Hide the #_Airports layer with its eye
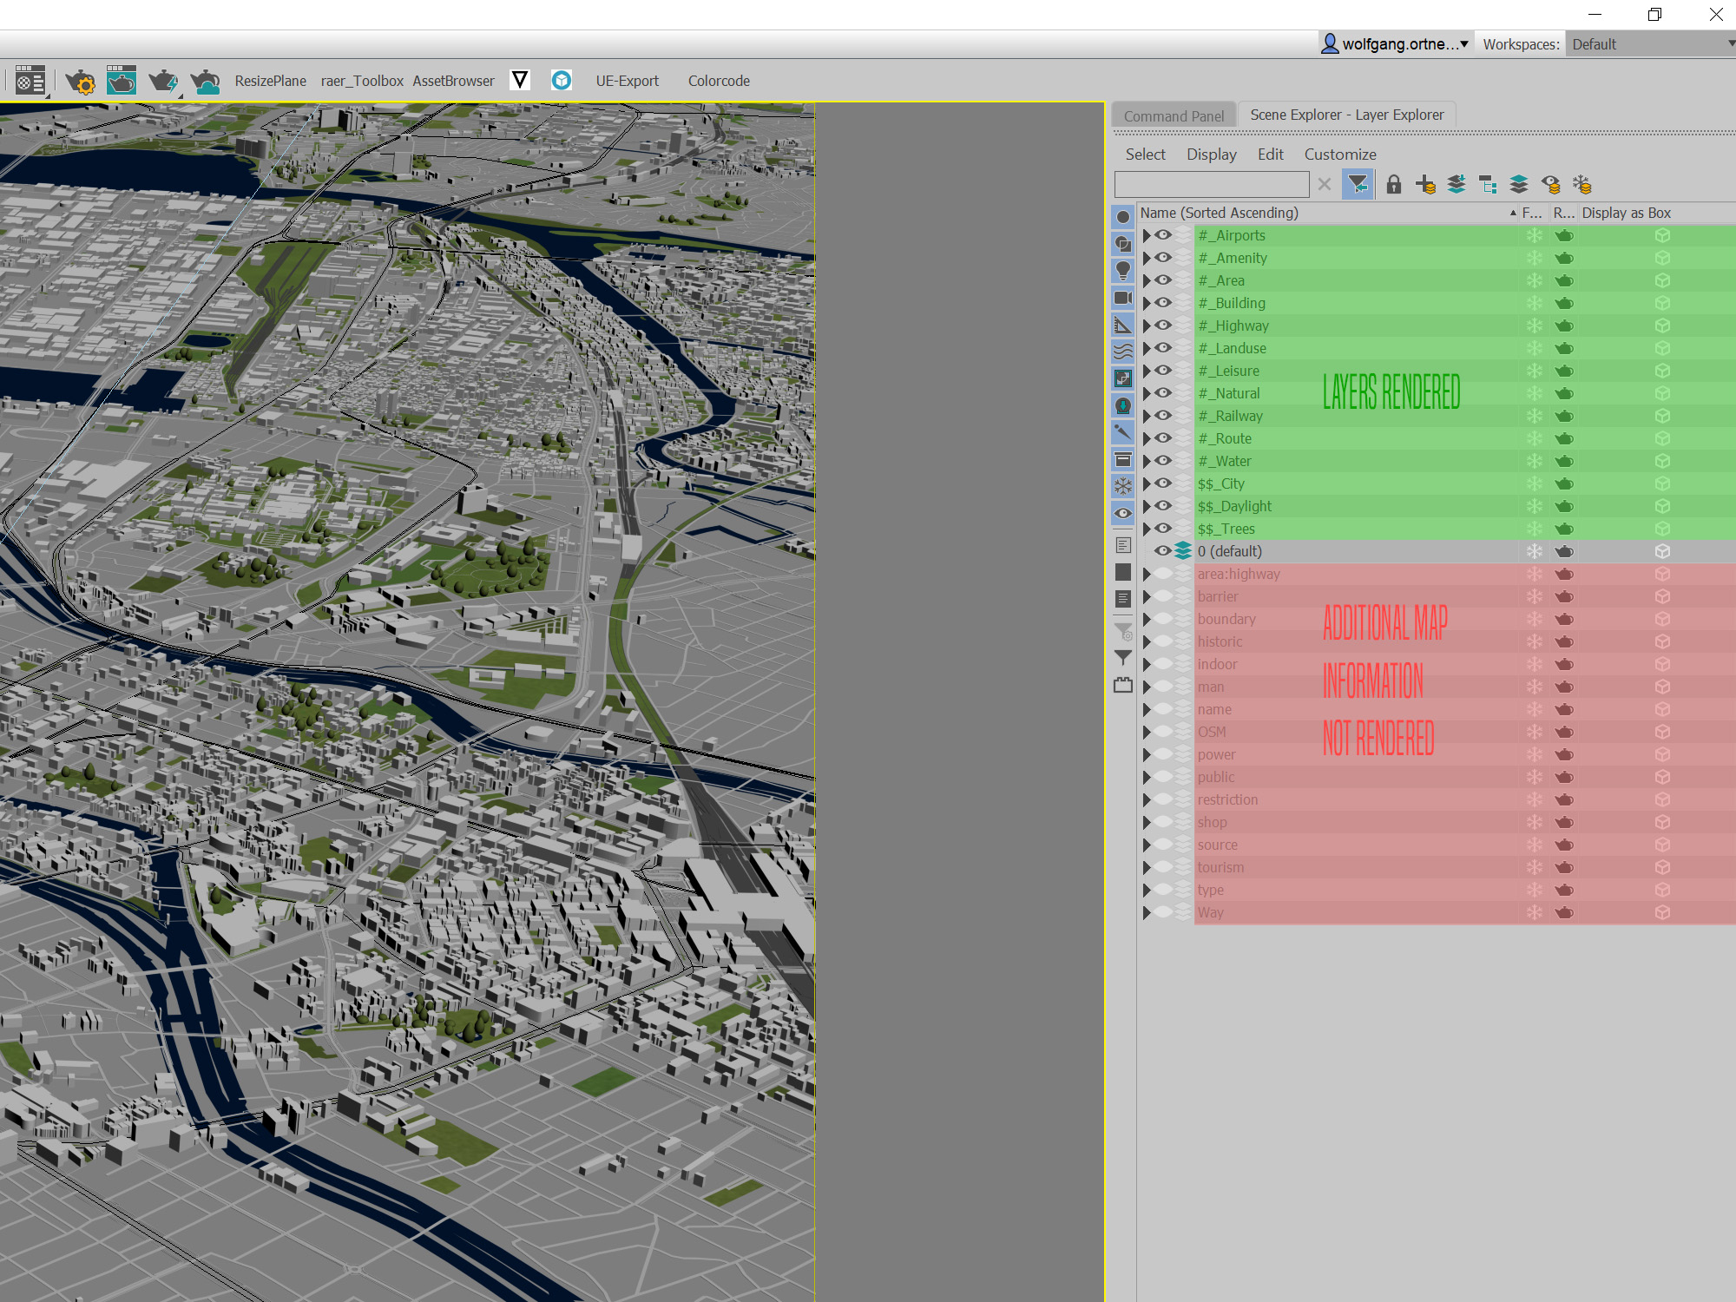The height and width of the screenshot is (1302, 1736). point(1163,235)
